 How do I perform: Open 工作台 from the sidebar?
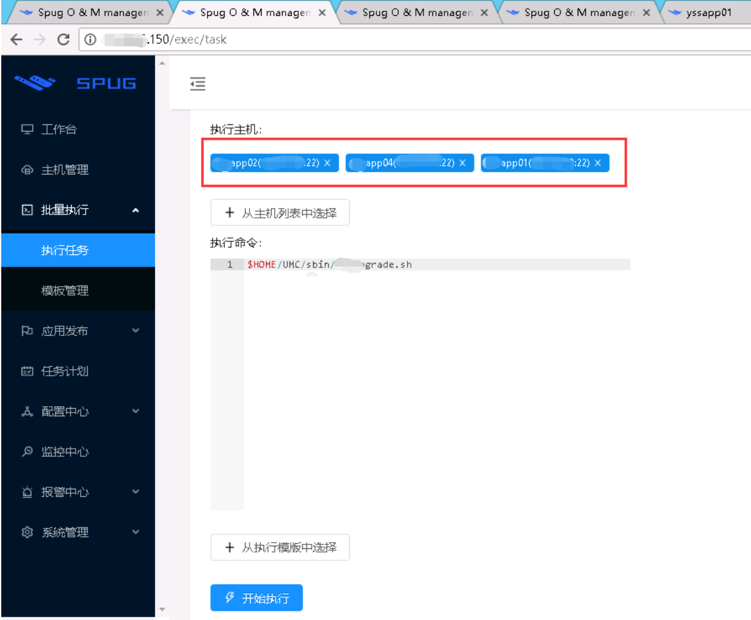pos(78,129)
